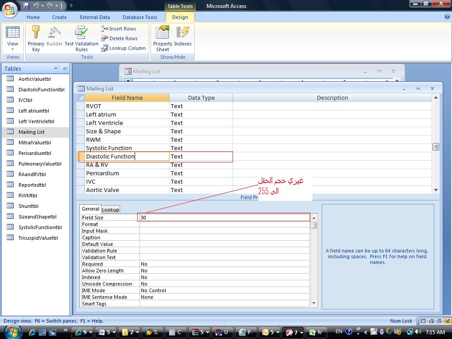
Task: Show hidden system tray icons
Action: coord(365,332)
